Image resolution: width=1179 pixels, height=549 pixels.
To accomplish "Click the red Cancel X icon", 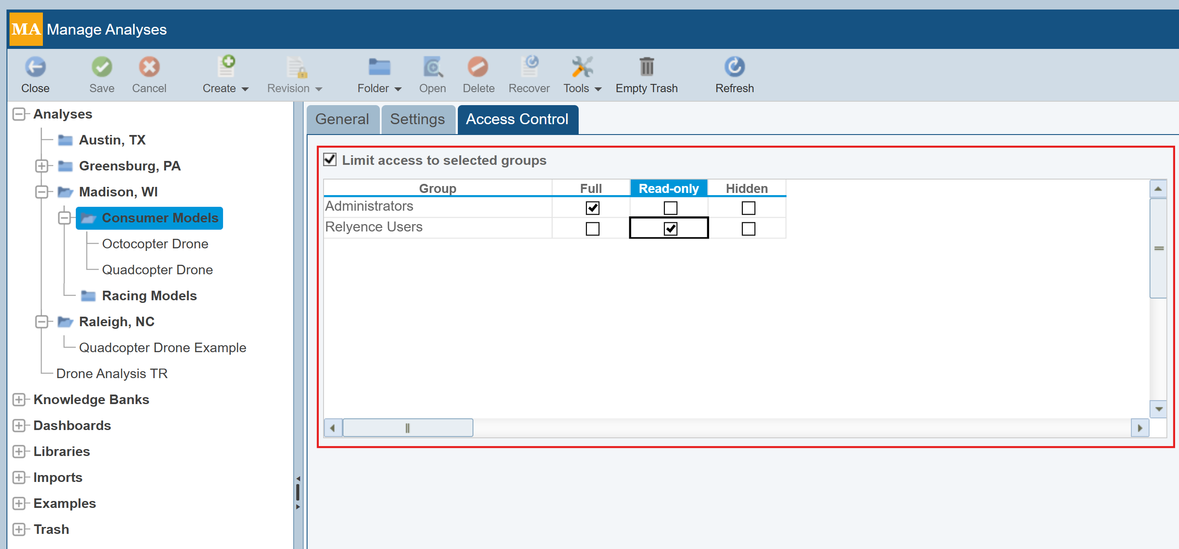I will pyautogui.click(x=149, y=67).
